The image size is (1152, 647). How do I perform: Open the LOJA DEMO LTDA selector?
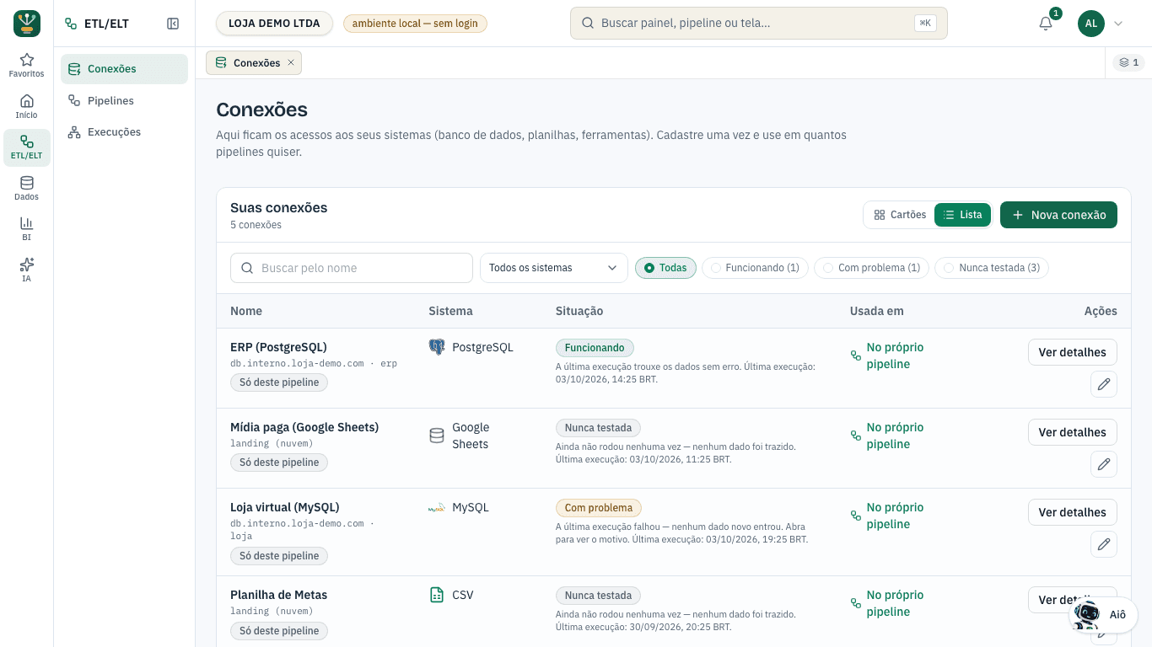pyautogui.click(x=274, y=24)
